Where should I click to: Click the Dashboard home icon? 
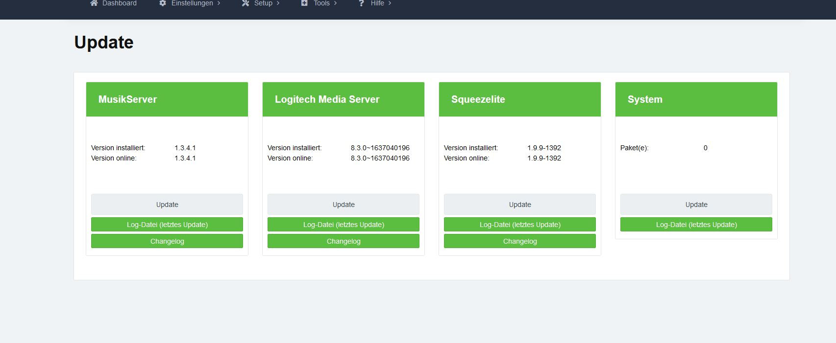(x=94, y=3)
